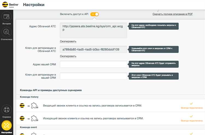Open Скачать полное описание в PDF link
Screen dimensions: 205x135
(172, 14)
